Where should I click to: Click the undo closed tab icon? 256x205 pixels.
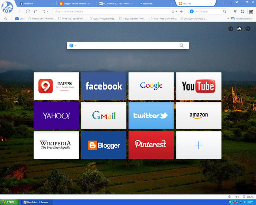point(44,12)
